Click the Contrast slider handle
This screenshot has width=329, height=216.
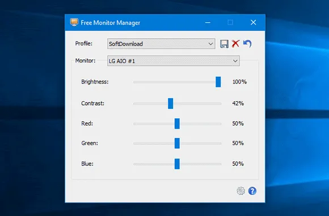click(170, 103)
